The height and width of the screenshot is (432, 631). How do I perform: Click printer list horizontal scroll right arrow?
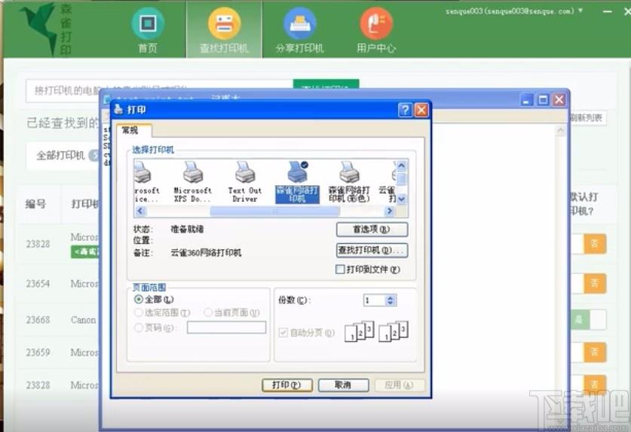coord(390,211)
